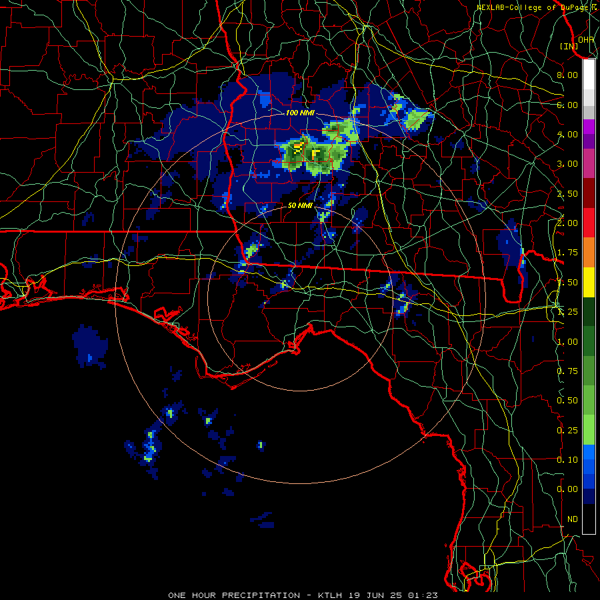
Task: Click the '2.00' legend value
Action: click(x=567, y=223)
